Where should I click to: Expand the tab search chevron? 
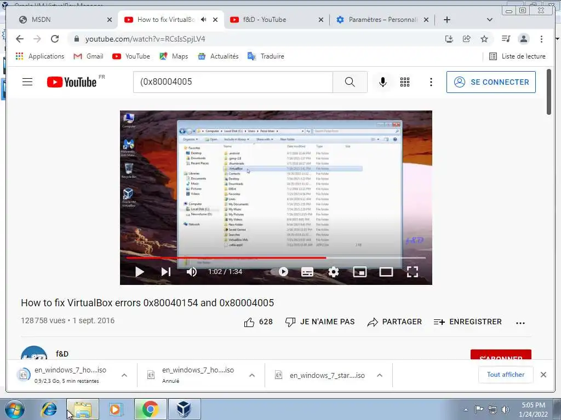490,20
